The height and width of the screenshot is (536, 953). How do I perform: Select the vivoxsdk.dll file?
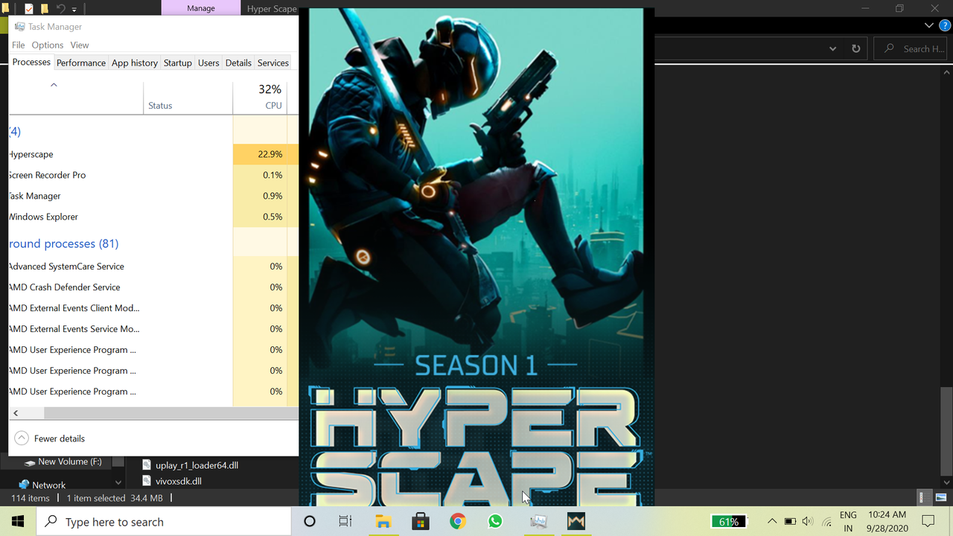[x=172, y=481]
